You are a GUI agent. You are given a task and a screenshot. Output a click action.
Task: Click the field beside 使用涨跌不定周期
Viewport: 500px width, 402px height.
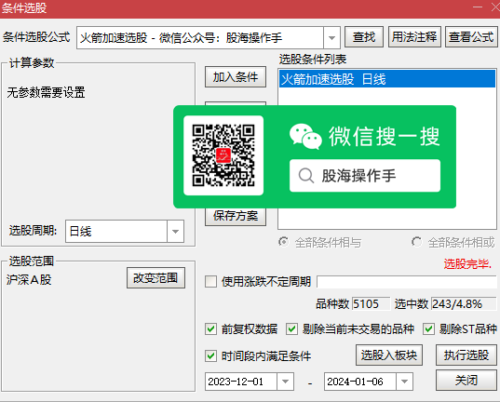[407, 282]
